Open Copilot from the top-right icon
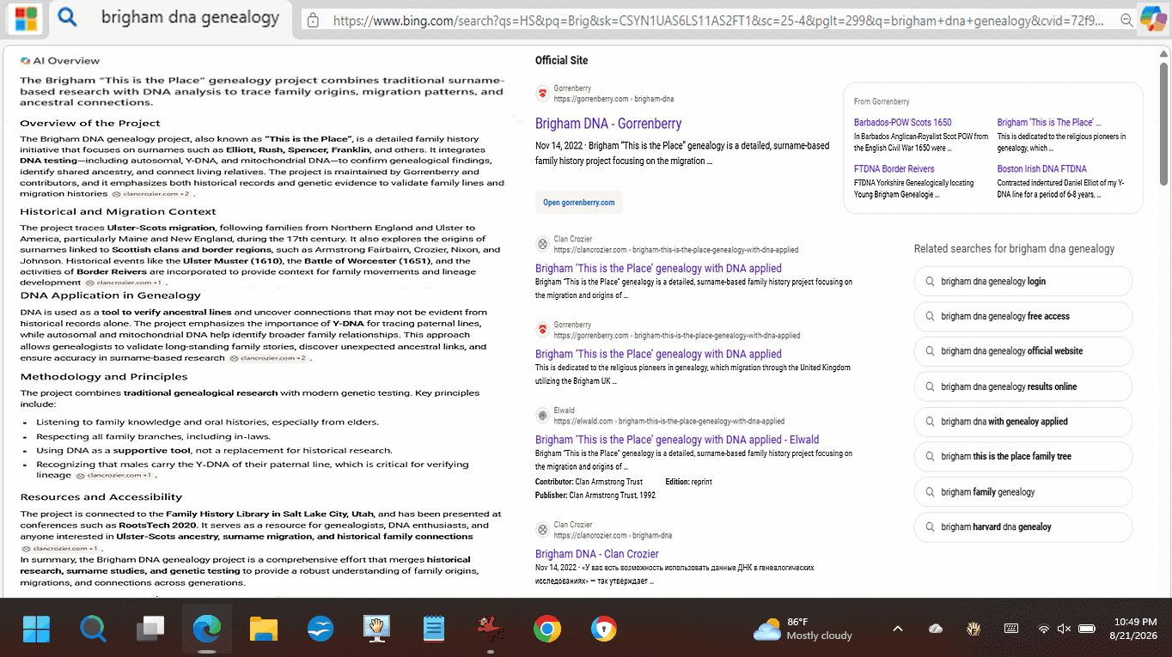The height and width of the screenshot is (657, 1172). (x=1152, y=19)
